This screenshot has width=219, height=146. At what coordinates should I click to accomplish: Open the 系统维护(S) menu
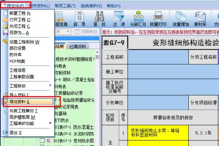point(91,6)
